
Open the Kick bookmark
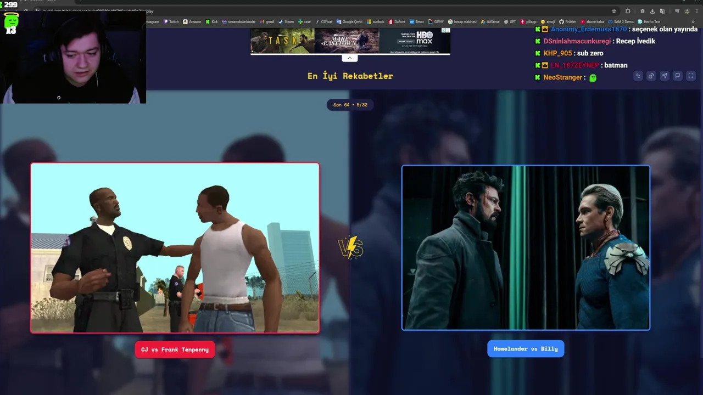(212, 22)
